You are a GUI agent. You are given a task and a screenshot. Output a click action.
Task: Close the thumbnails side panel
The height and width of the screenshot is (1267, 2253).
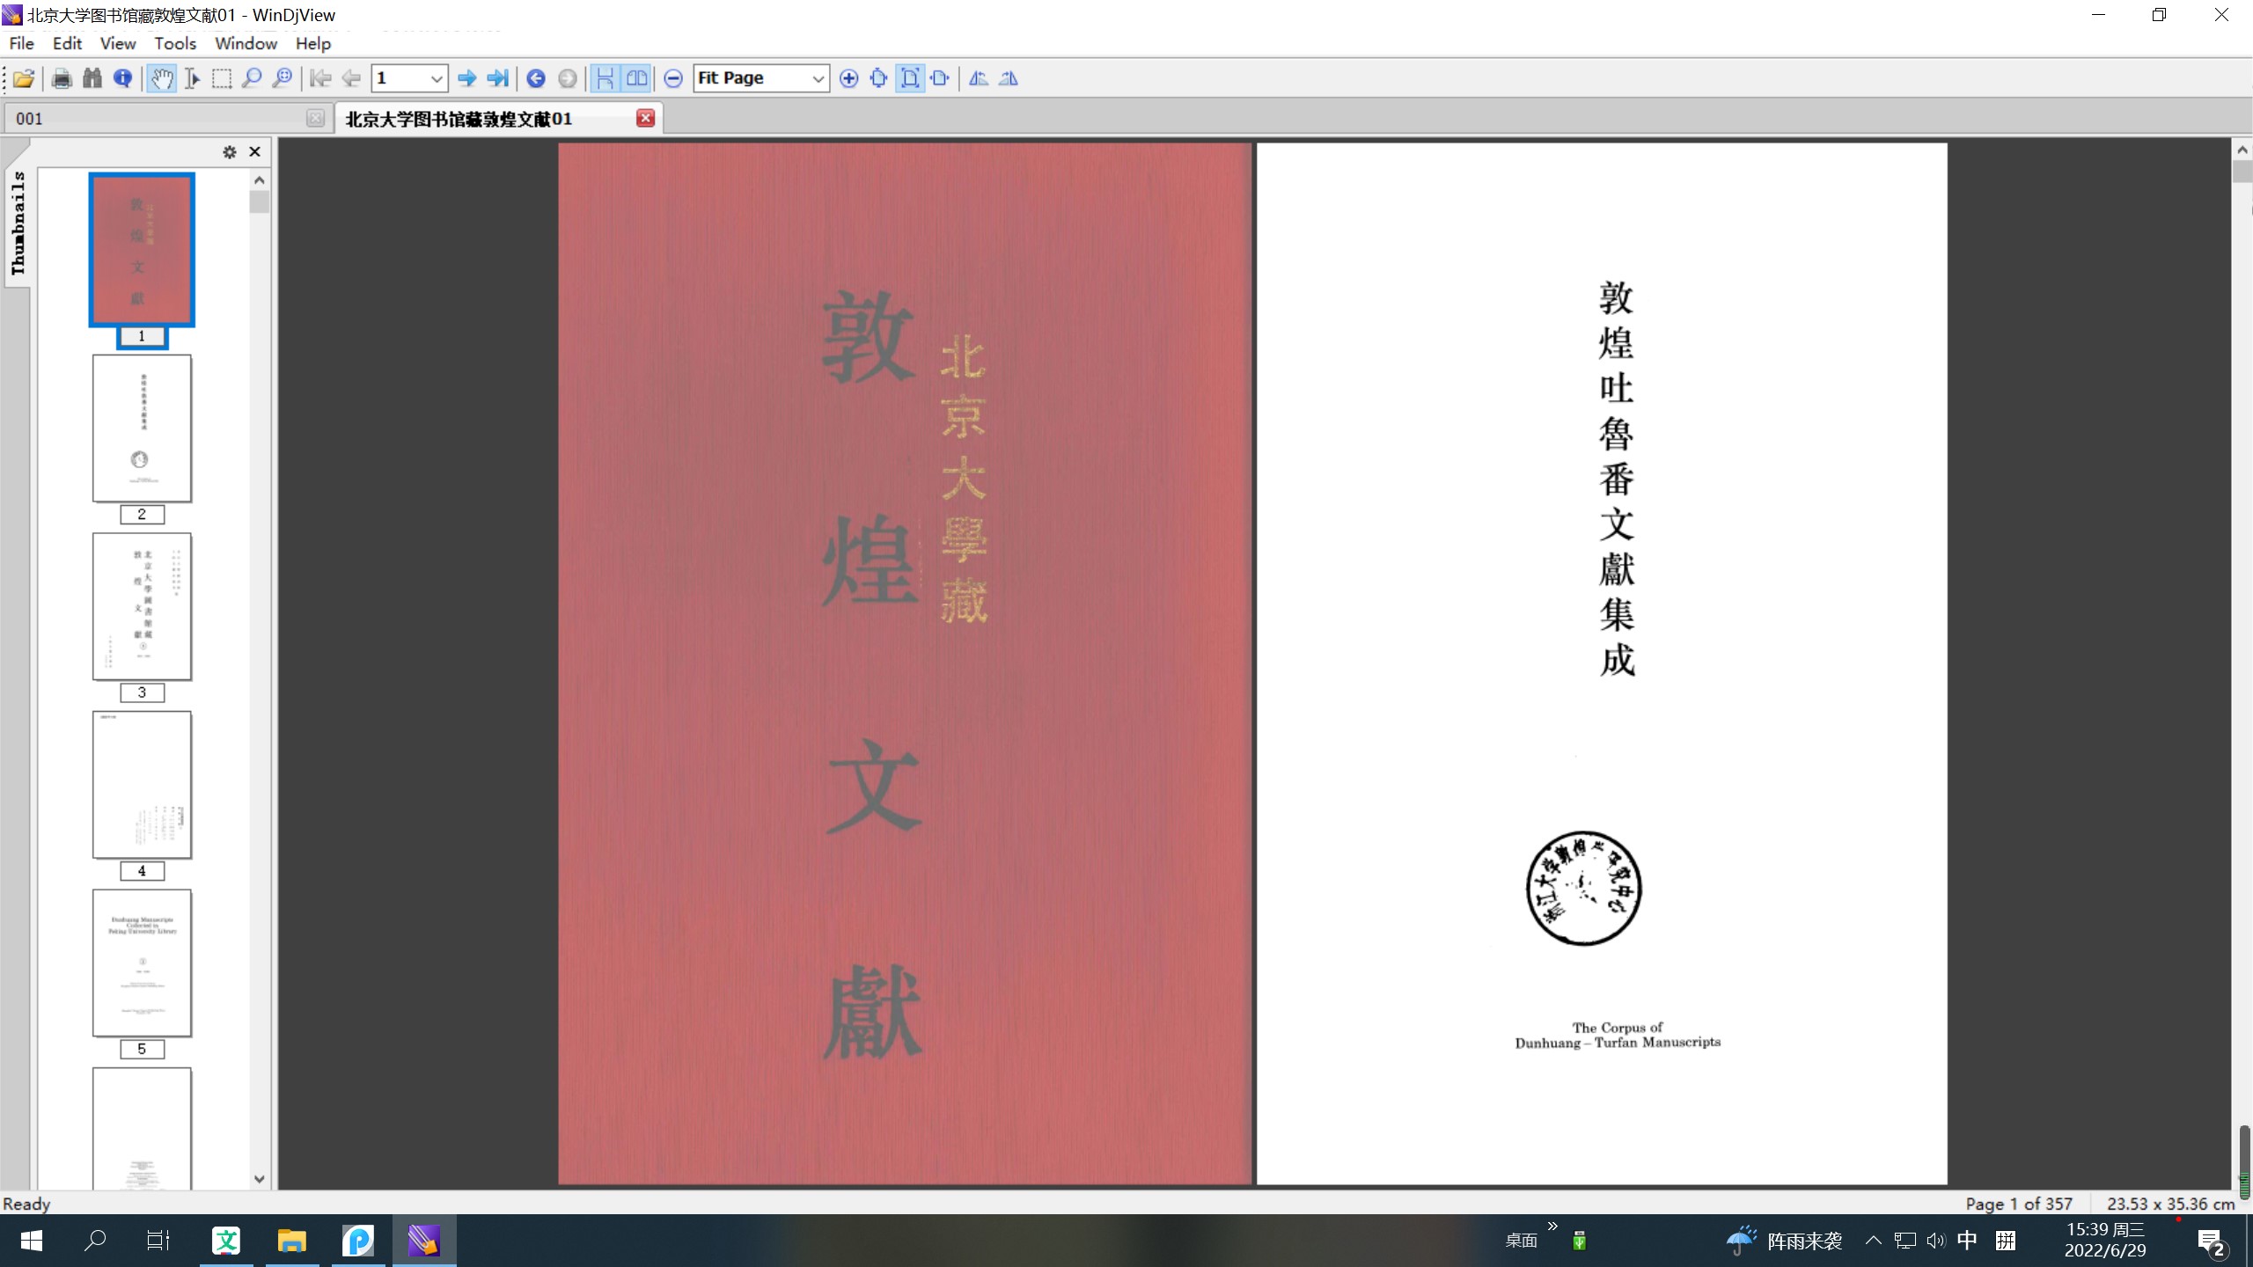click(255, 152)
